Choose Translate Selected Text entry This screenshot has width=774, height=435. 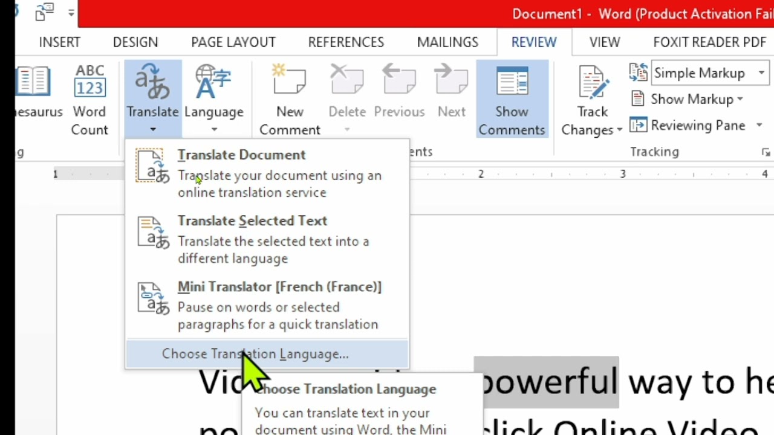point(267,239)
